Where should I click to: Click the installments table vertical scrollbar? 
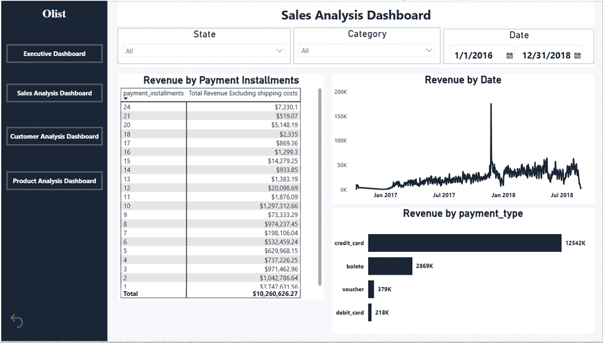(x=320, y=187)
